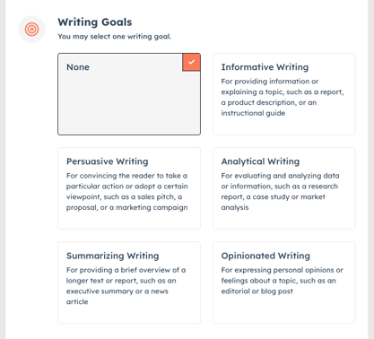Choose the Persuasive Writing goal card
374x339 pixels.
pyautogui.click(x=129, y=188)
